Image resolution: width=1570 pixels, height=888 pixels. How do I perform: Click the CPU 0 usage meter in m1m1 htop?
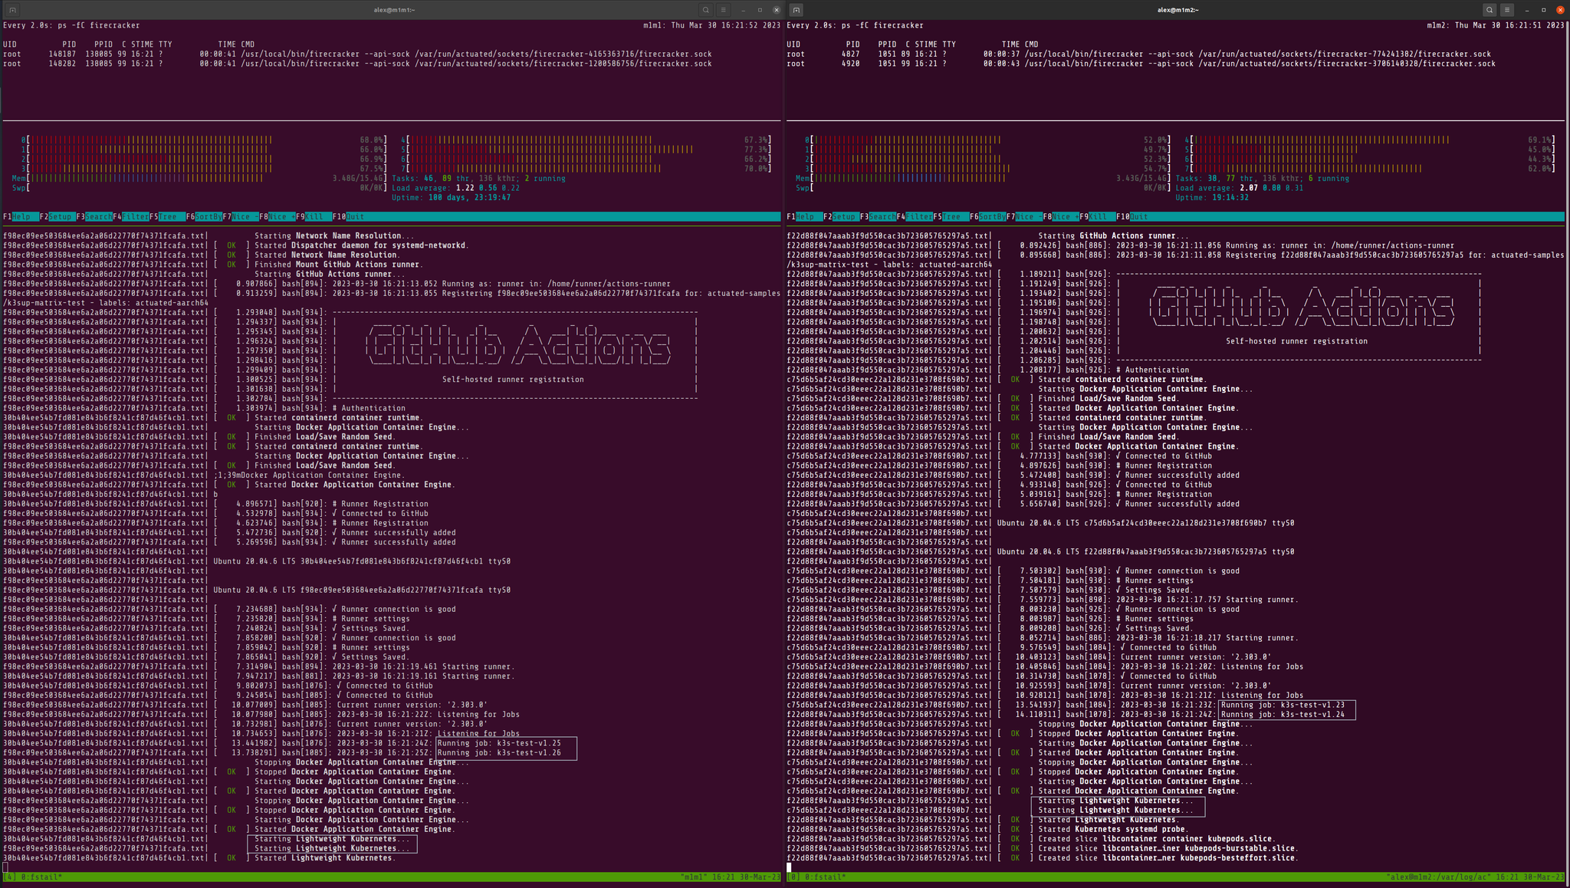[205, 140]
